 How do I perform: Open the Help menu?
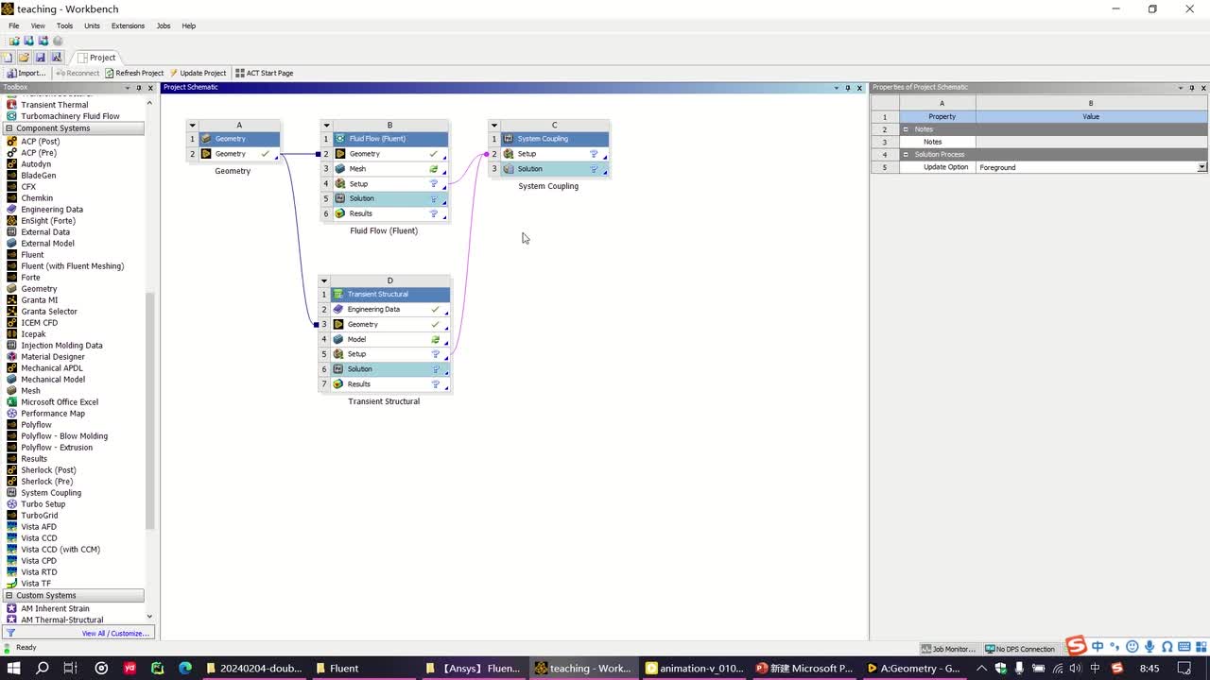[188, 25]
